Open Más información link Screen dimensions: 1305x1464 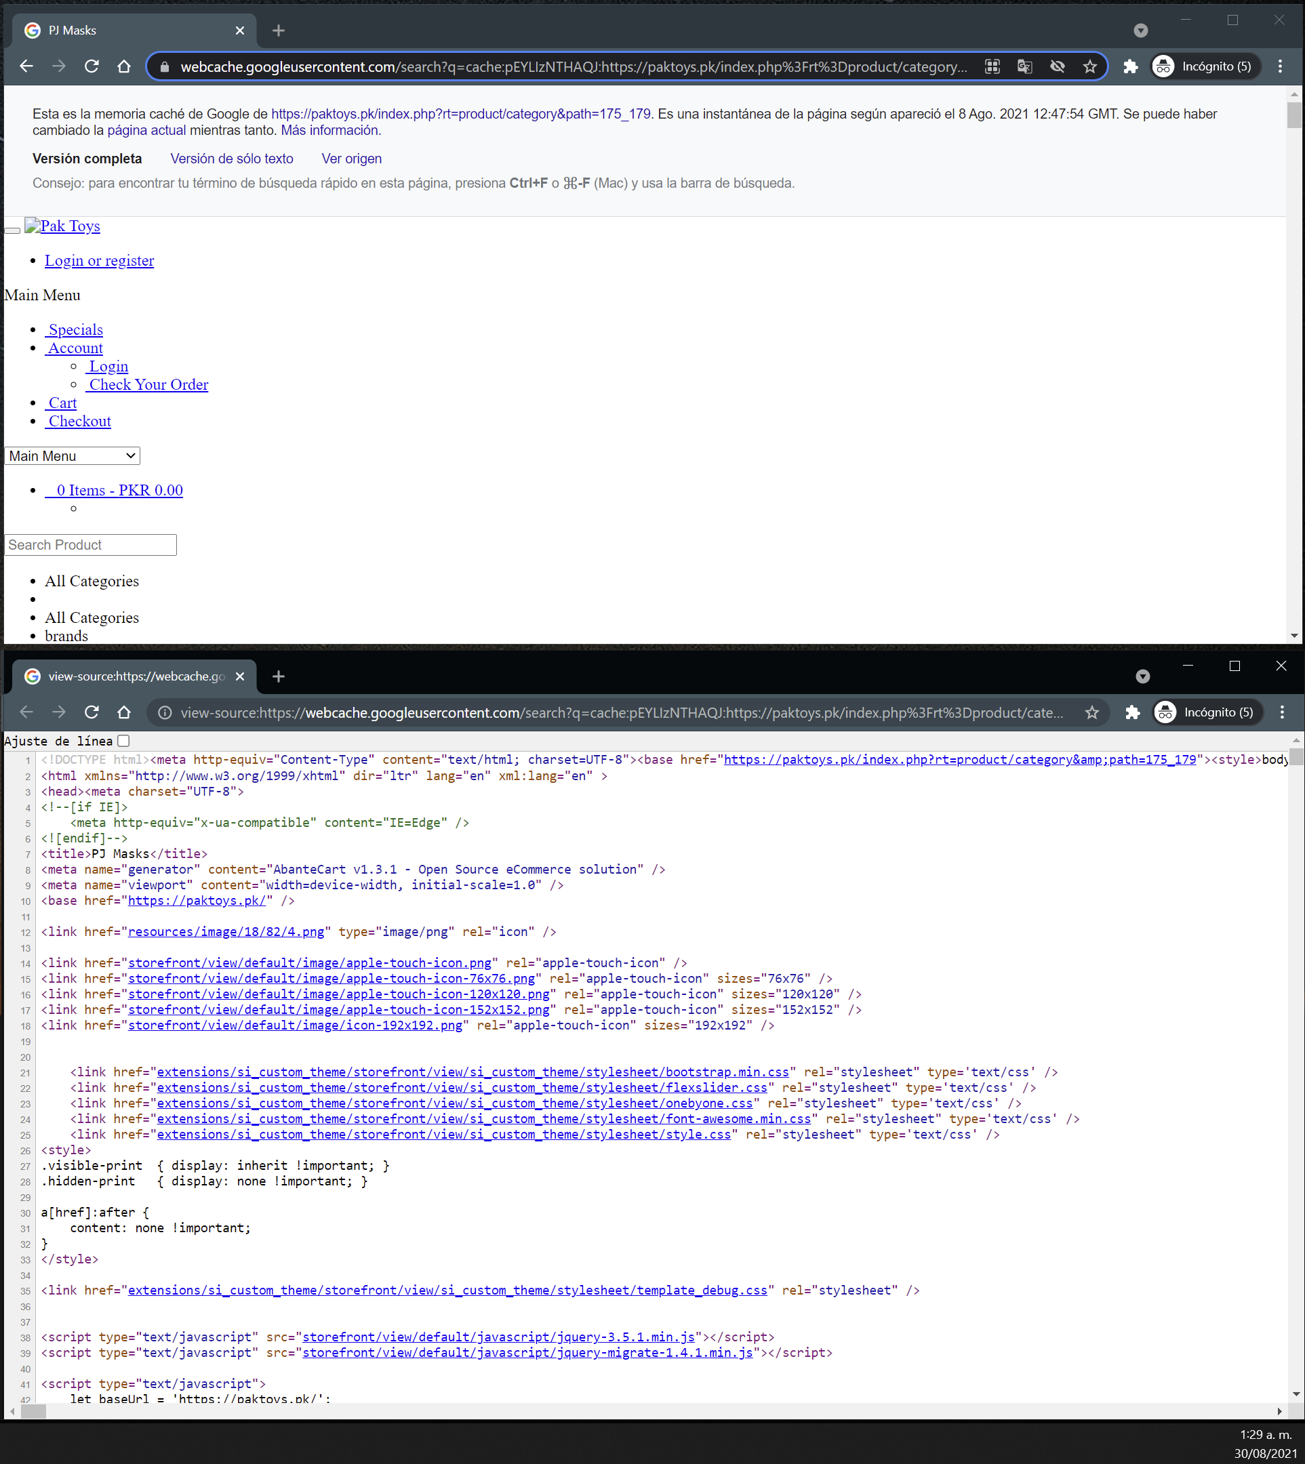point(330,131)
